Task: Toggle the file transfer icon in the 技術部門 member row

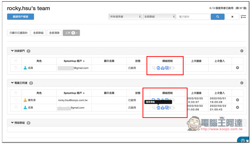Action: click(x=158, y=68)
